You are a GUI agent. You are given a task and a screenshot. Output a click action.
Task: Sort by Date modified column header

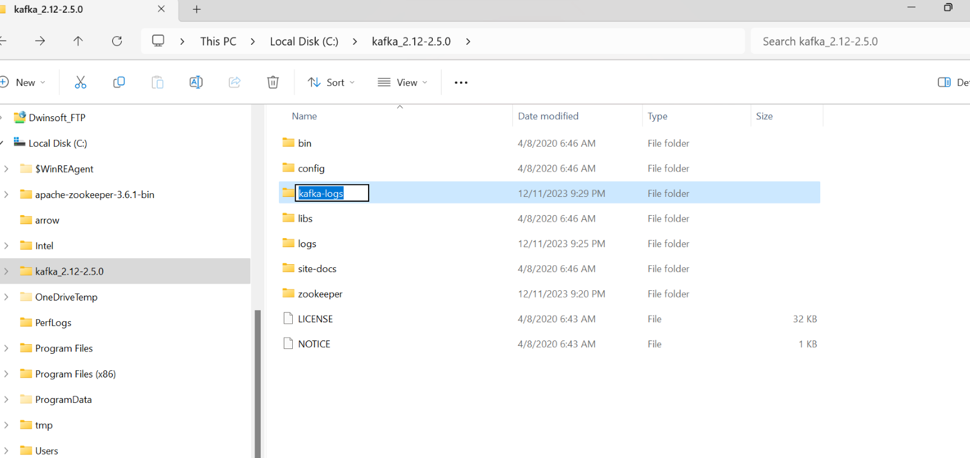pos(548,116)
